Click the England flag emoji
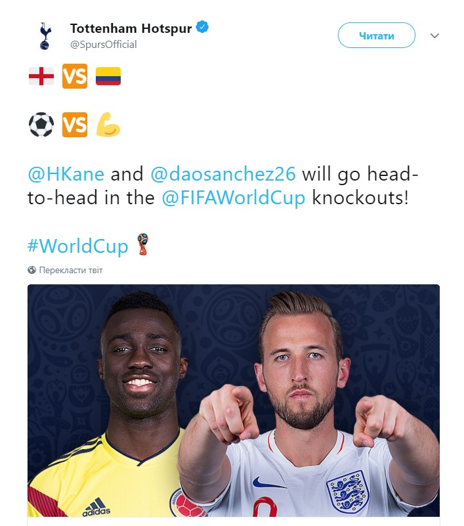This screenshot has height=526, width=464. 41,76
